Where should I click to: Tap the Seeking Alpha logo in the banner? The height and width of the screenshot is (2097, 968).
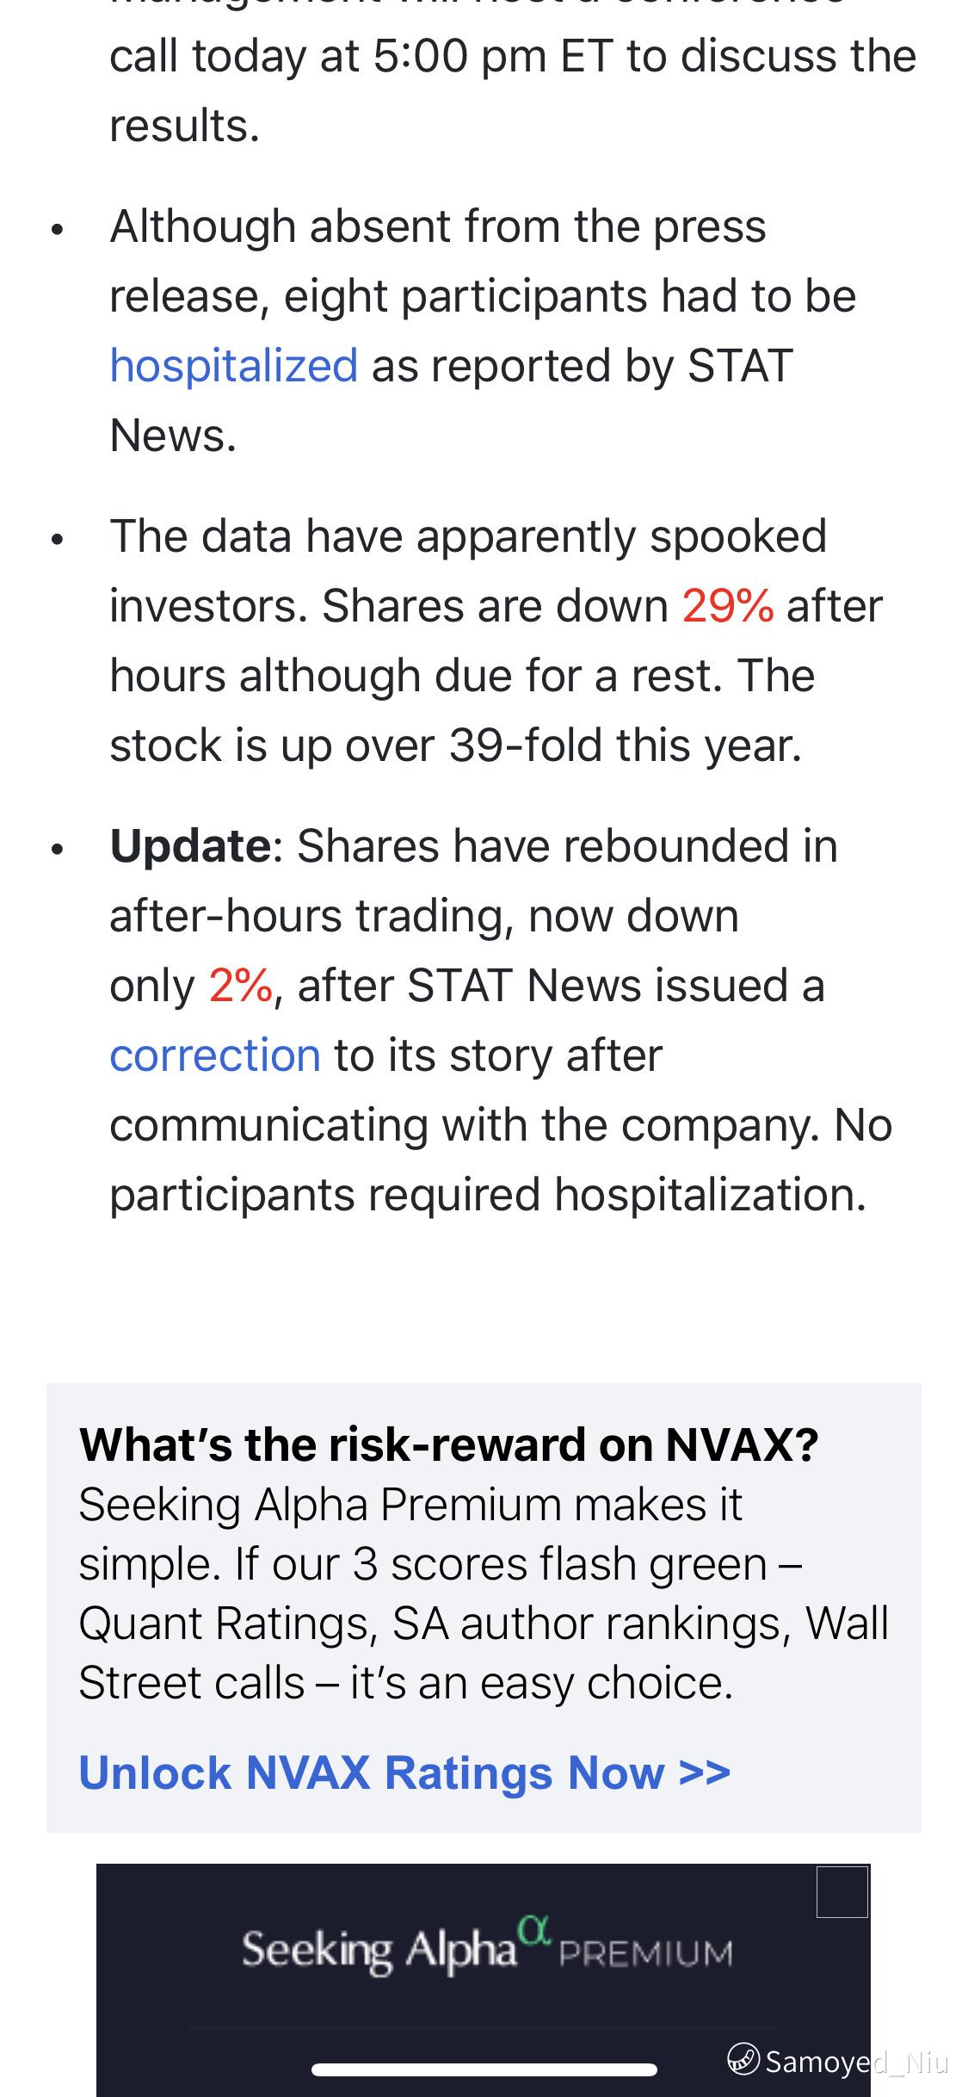pyautogui.click(x=379, y=1951)
